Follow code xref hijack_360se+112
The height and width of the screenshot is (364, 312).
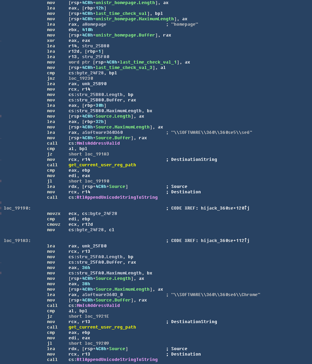click(x=225, y=241)
